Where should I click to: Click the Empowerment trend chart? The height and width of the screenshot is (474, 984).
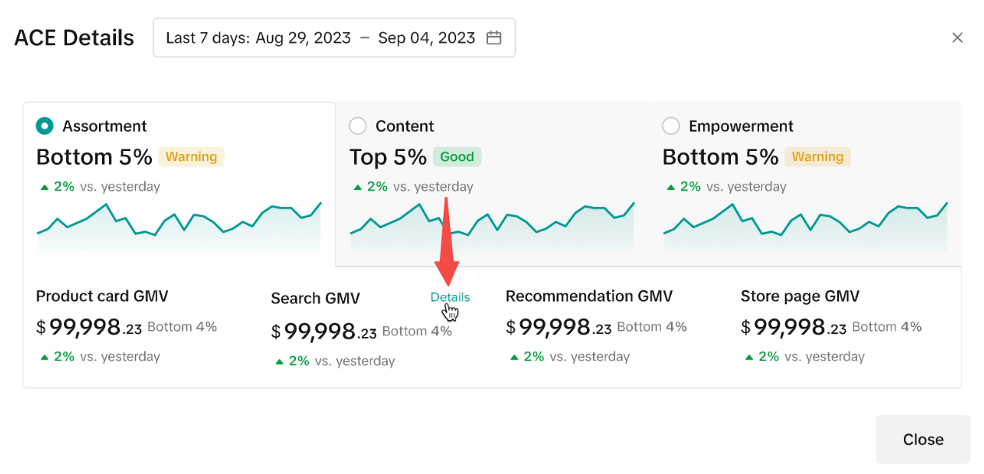coord(805,227)
